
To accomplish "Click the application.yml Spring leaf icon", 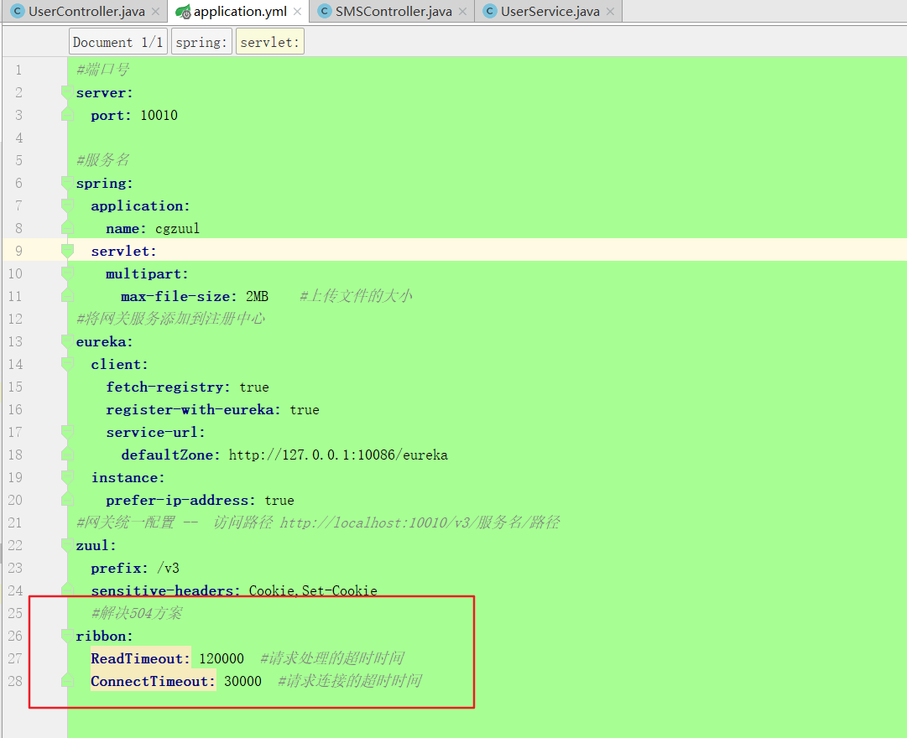I will pos(184,11).
